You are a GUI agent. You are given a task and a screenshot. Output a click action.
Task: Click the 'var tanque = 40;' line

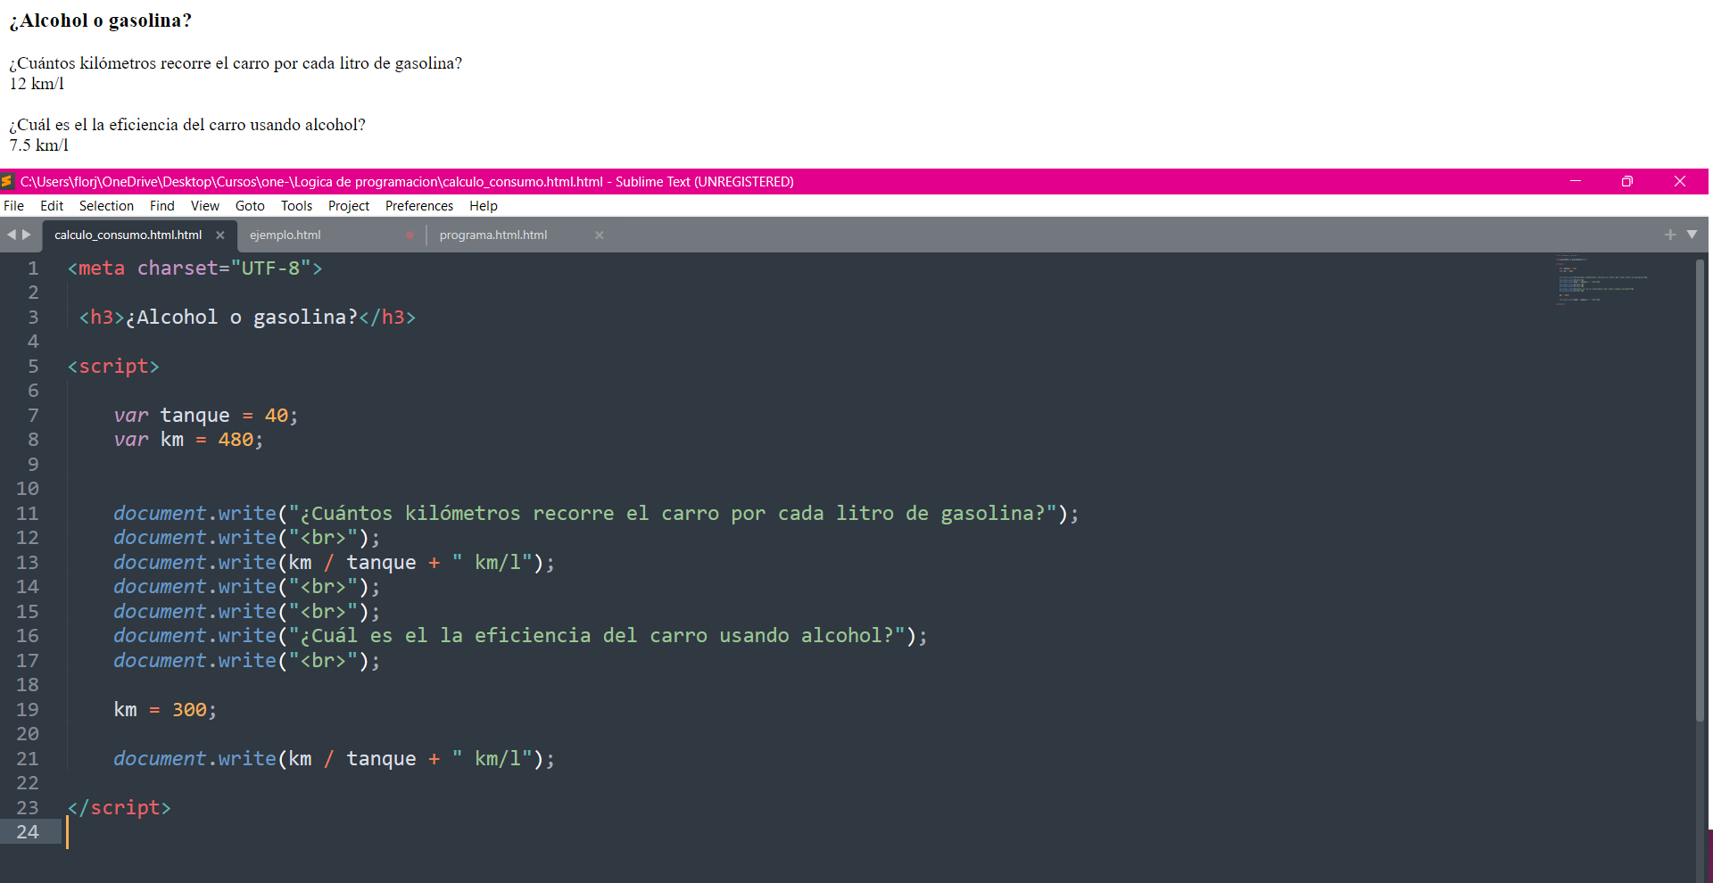click(206, 416)
